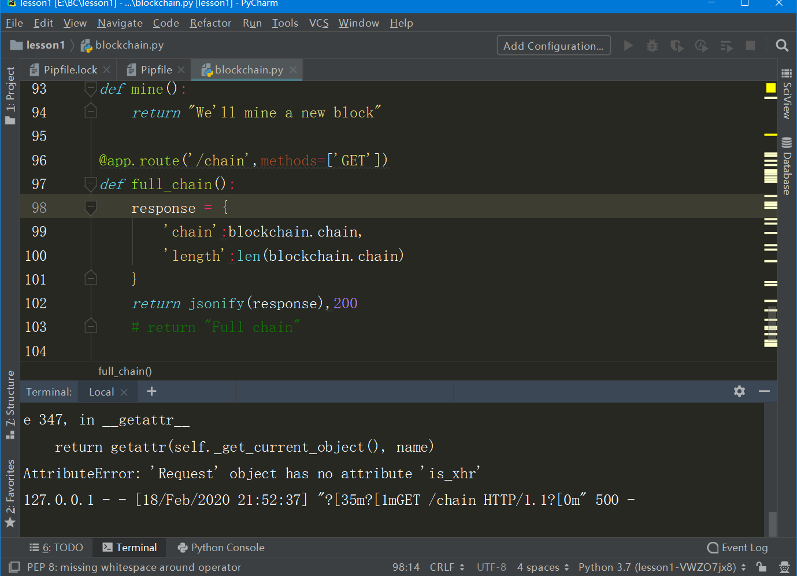This screenshot has height=576, width=797.
Task: Toggle the TODO tool window
Action: pos(56,548)
